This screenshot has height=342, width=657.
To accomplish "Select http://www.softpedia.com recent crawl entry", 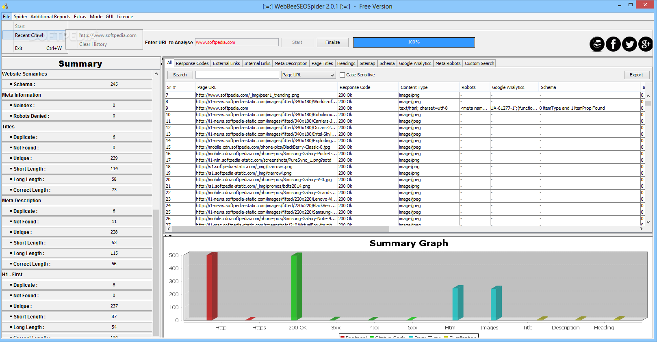I will pos(108,35).
